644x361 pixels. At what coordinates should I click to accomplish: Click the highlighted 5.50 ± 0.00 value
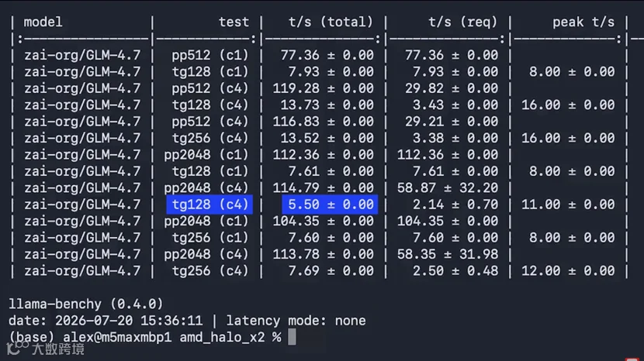330,205
